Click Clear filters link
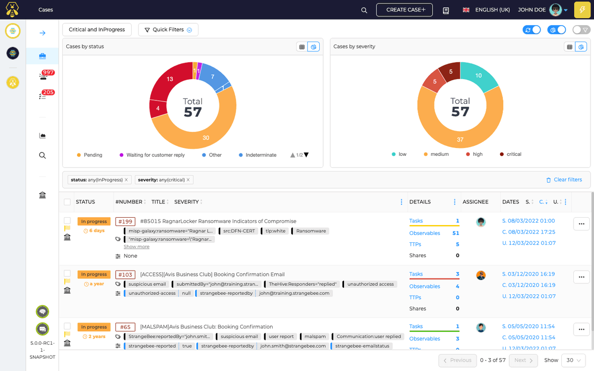 (x=564, y=180)
